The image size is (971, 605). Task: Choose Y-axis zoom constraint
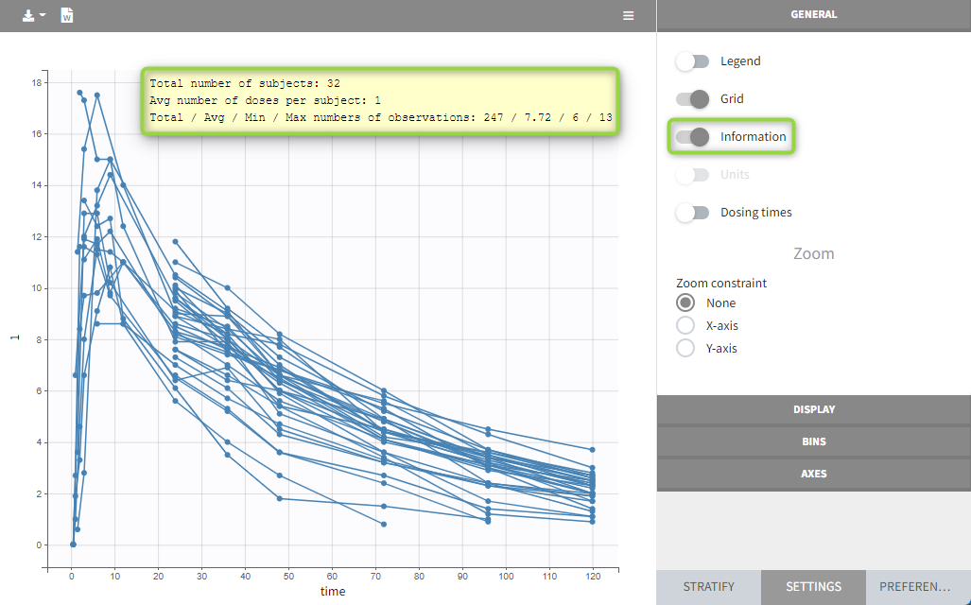[x=685, y=349]
